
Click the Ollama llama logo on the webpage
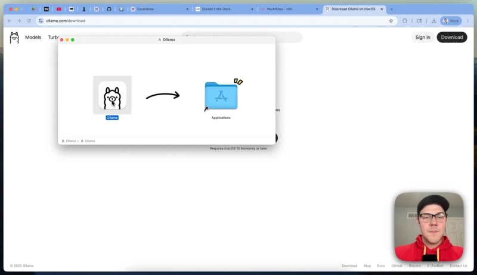coord(14,37)
